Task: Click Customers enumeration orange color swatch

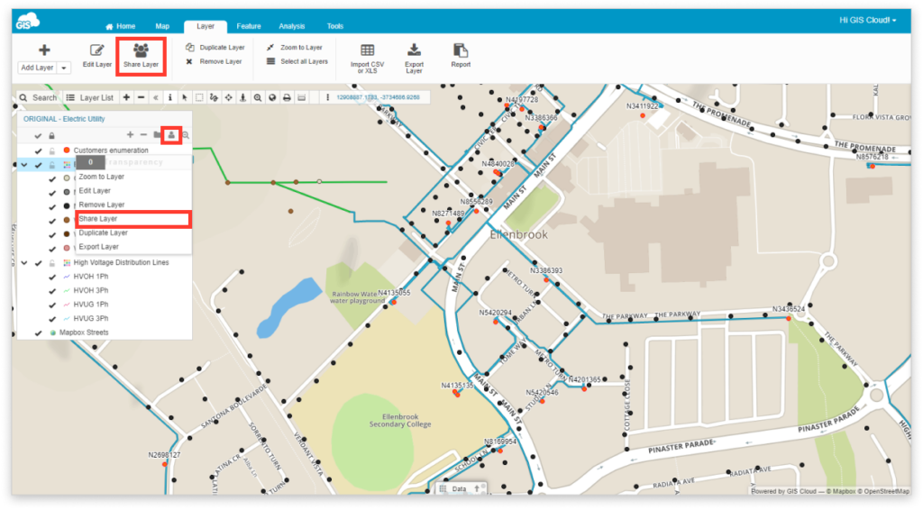Action: coord(67,150)
